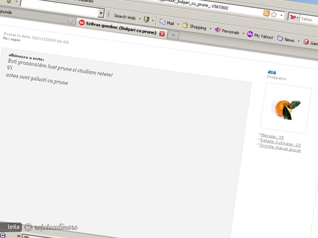This screenshot has height=238, width=318.
Task: Select the Szilvas gomboc (Bulgari cu prune) tab
Action: pyautogui.click(x=122, y=28)
